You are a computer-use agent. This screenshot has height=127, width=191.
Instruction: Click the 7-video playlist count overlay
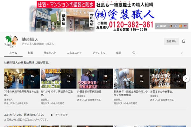[x=178, y=78]
